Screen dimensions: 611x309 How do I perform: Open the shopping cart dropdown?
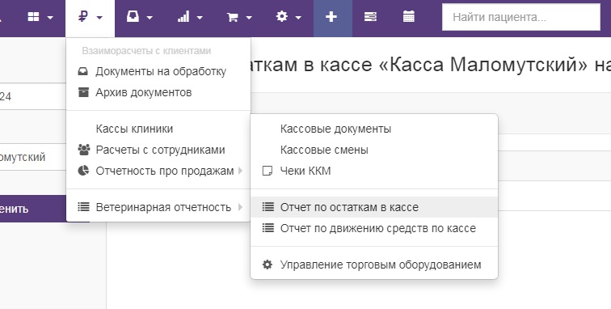point(239,17)
